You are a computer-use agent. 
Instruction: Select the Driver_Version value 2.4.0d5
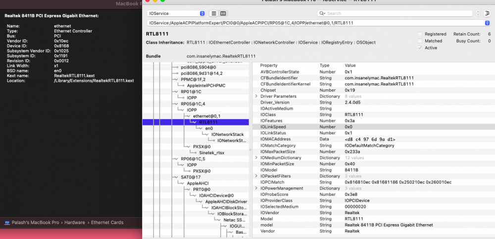point(352,103)
